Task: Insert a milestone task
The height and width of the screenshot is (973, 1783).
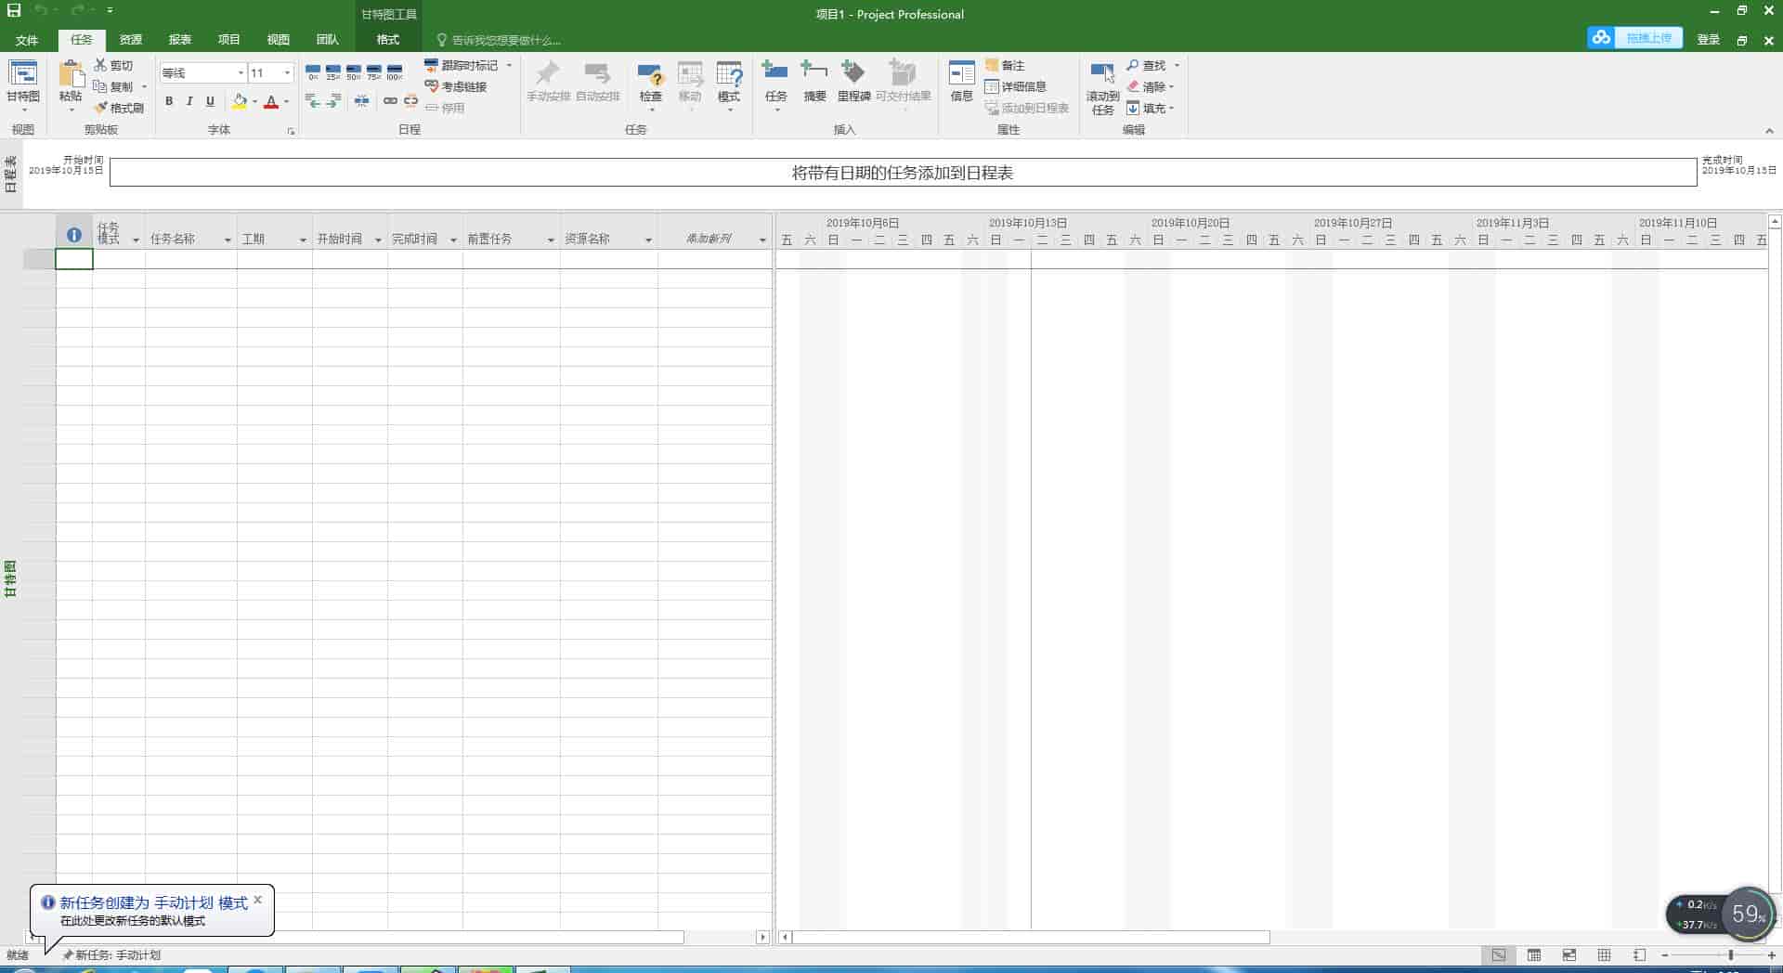Action: coord(853,81)
